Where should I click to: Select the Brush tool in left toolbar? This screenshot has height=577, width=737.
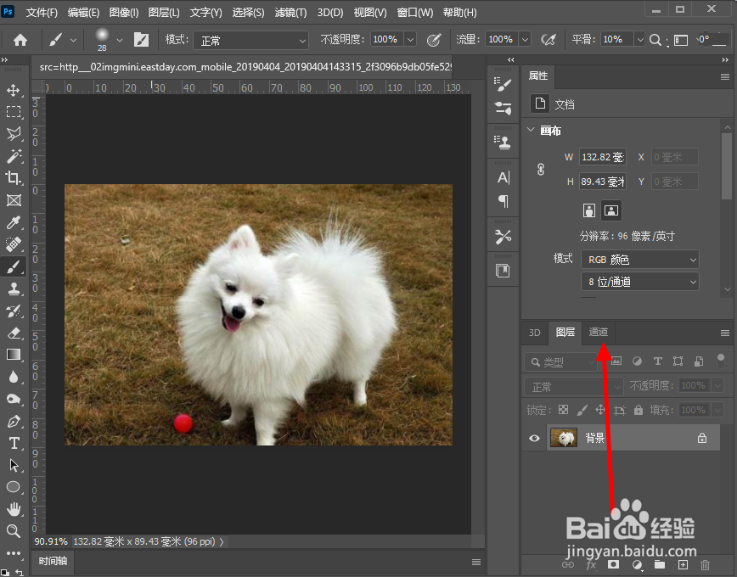[x=14, y=267]
